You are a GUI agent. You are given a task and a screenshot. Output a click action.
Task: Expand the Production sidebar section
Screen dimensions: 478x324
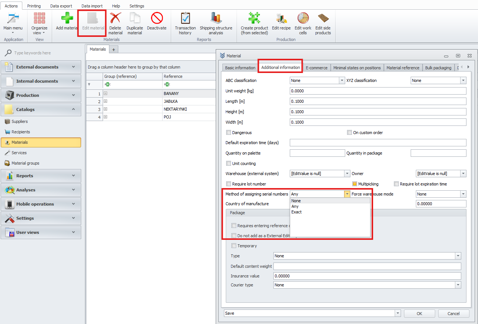tap(41, 95)
